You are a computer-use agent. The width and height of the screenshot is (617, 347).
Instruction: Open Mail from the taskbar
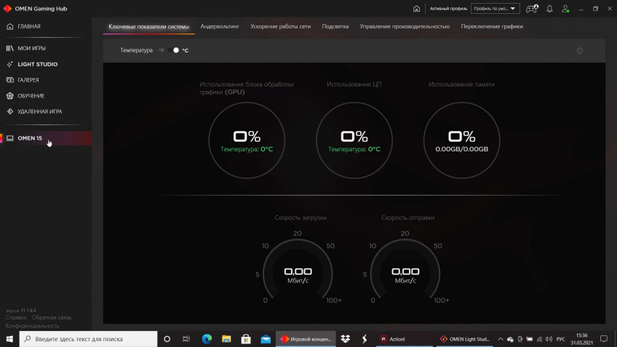(x=266, y=339)
